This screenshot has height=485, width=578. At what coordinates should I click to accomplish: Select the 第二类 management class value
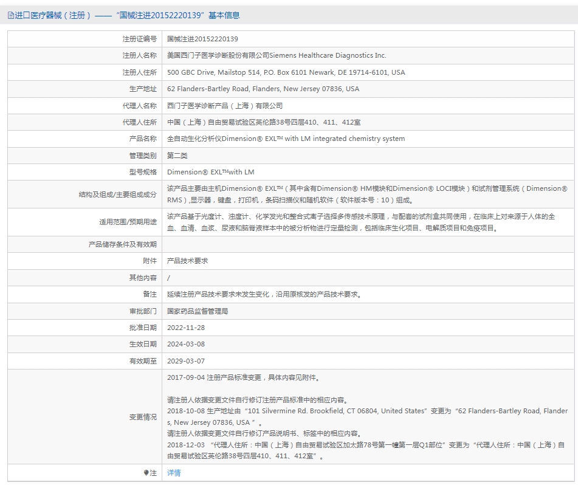pyautogui.click(x=177, y=156)
